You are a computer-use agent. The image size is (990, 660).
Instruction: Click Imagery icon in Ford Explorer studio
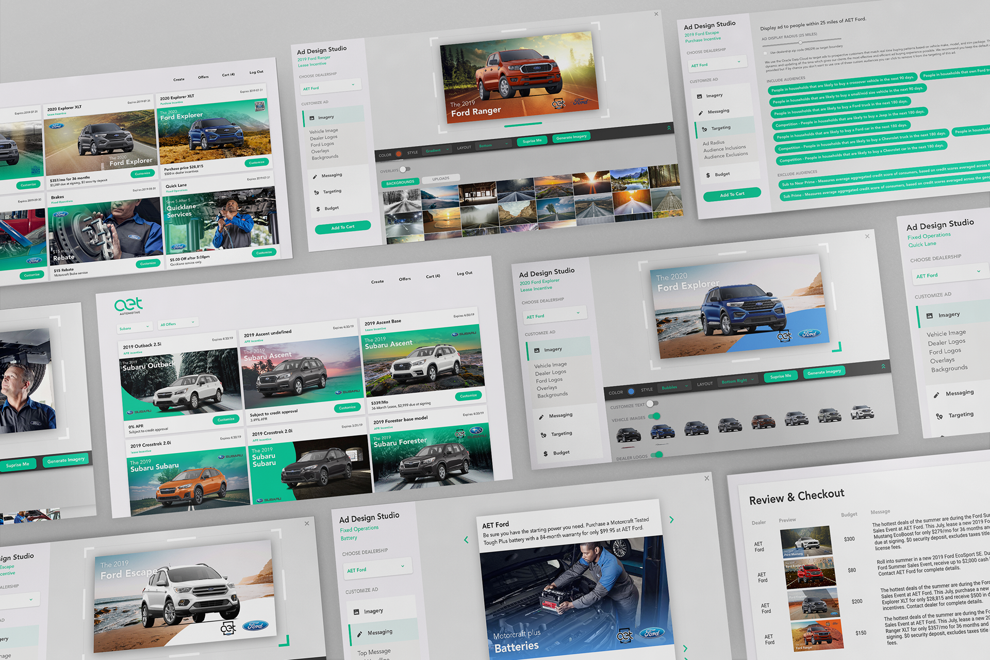[537, 351]
